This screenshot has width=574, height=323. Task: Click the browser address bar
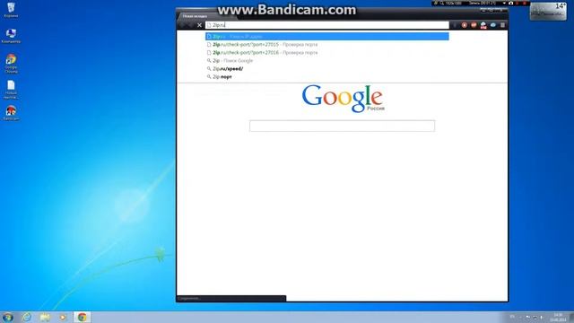tap(327, 25)
